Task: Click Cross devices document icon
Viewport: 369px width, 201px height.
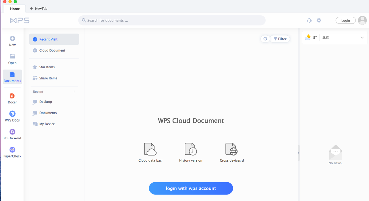Action: tap(232, 149)
